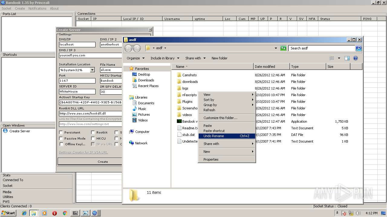Launch Internet Explorer from taskbar
Screen dimensions: 387x217
point(24,213)
